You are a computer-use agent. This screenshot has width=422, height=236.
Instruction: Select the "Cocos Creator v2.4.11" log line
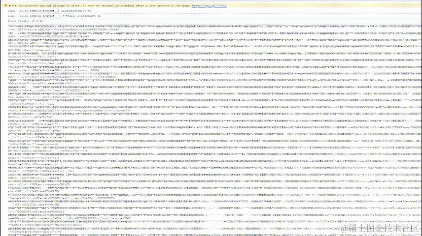25,21
